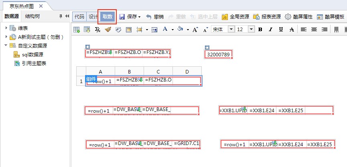Click the 撤销 undo button
Viewport: 347px width, 167px height.
click(x=154, y=17)
